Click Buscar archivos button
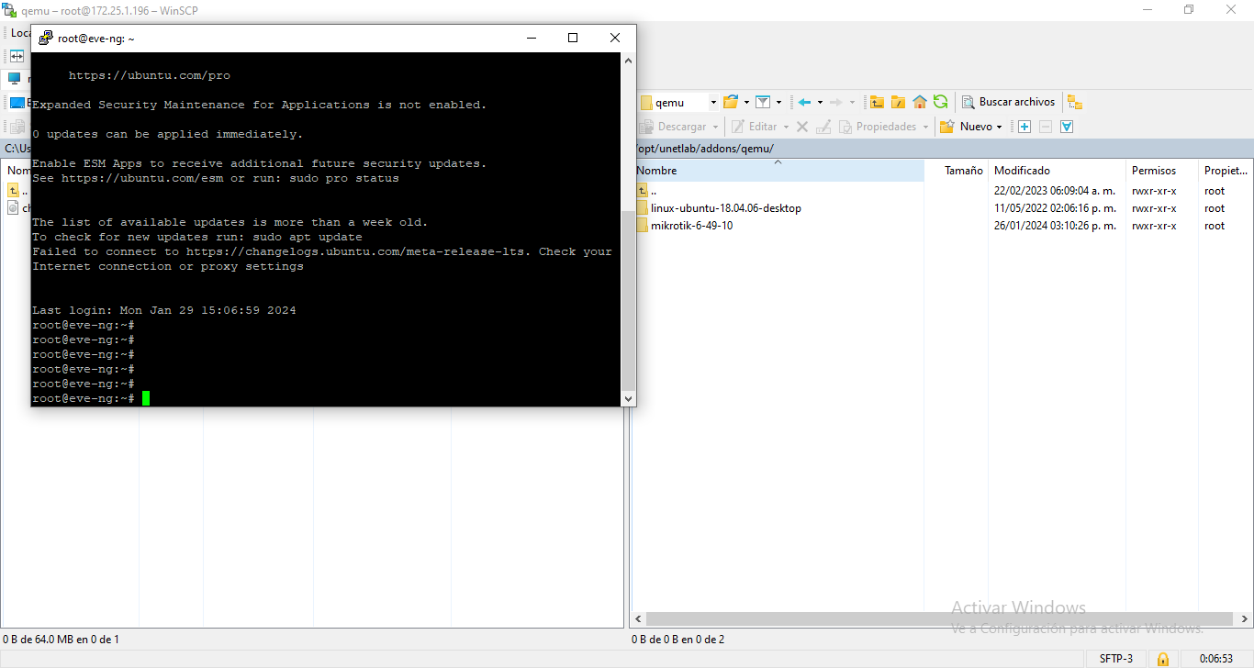 tap(1009, 102)
